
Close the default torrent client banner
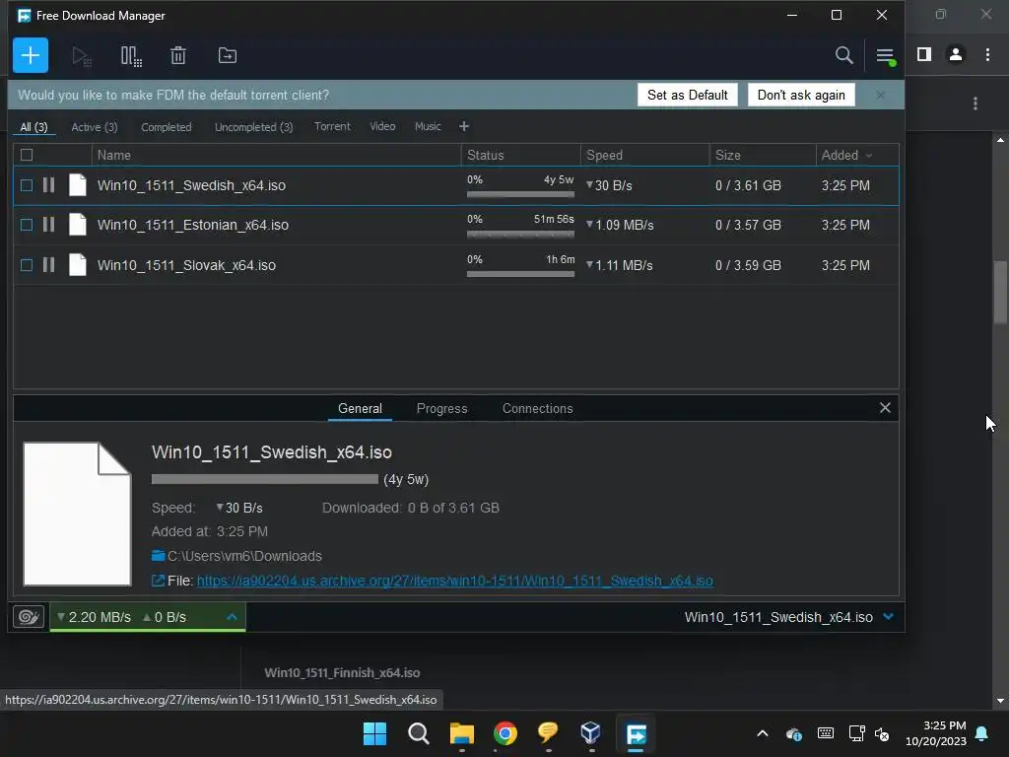880,95
